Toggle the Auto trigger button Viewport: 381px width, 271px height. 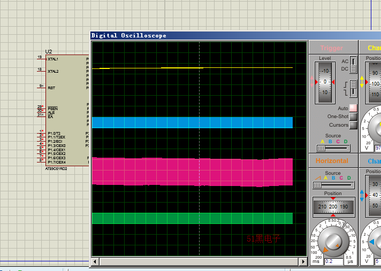(x=353, y=108)
